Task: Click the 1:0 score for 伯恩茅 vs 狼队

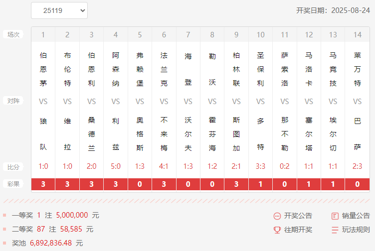Action: [43, 166]
